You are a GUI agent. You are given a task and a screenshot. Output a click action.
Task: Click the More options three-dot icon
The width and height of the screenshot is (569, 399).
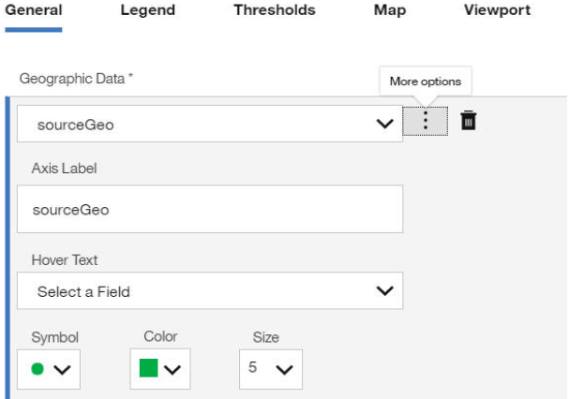426,121
